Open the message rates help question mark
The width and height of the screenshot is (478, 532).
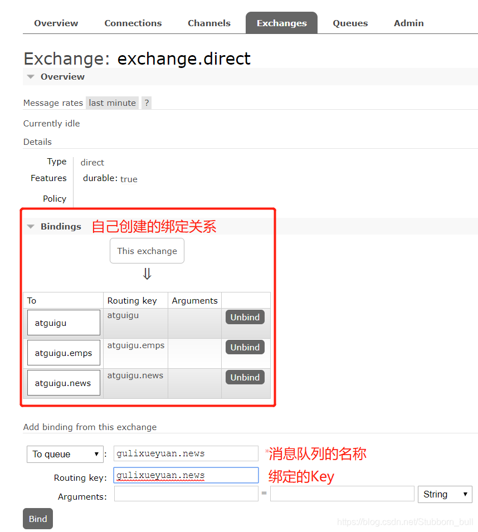pyautogui.click(x=147, y=103)
